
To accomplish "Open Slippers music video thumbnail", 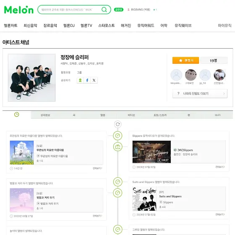I will pyautogui.click(x=151, y=152).
